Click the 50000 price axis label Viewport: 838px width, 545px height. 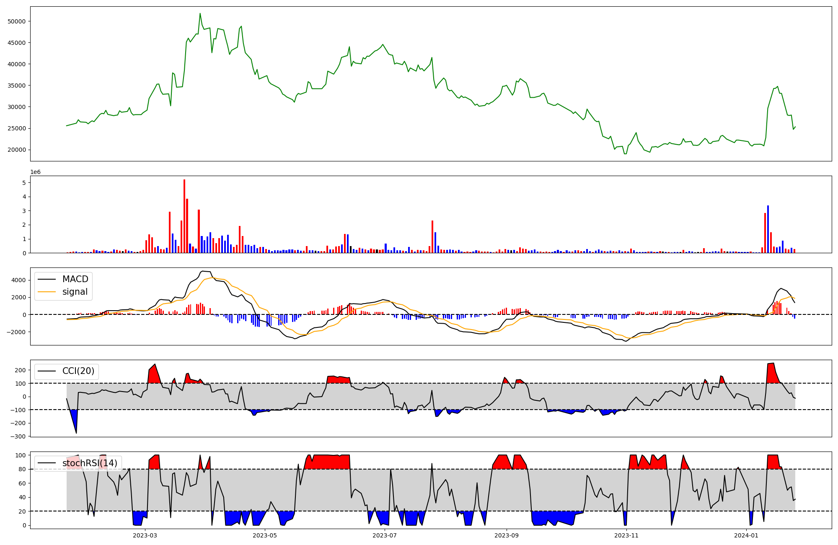pos(17,21)
